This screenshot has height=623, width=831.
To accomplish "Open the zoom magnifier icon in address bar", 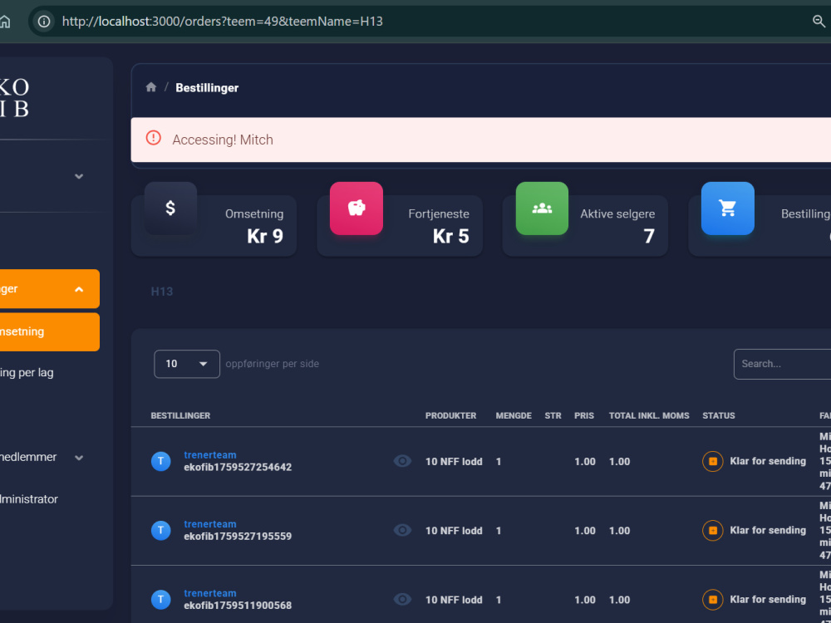I will (819, 22).
